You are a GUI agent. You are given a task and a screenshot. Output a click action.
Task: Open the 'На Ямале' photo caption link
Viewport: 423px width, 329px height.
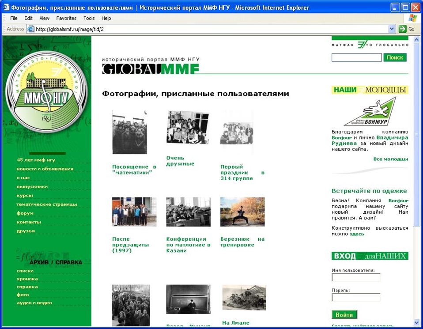236,323
